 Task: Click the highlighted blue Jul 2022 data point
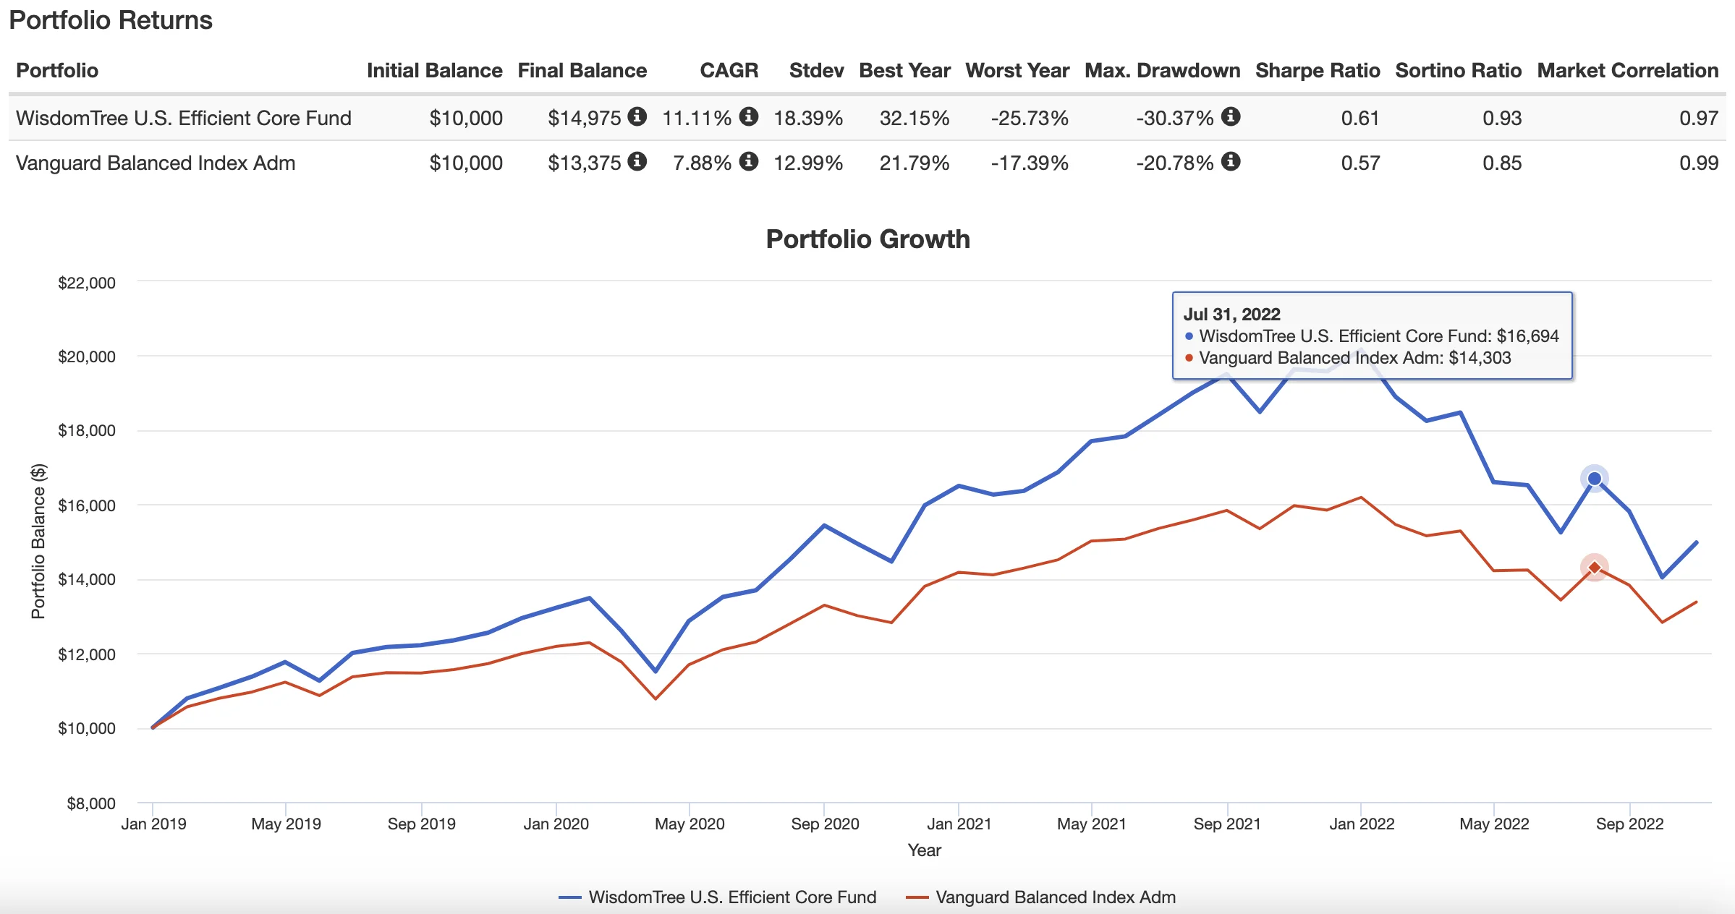(x=1595, y=479)
